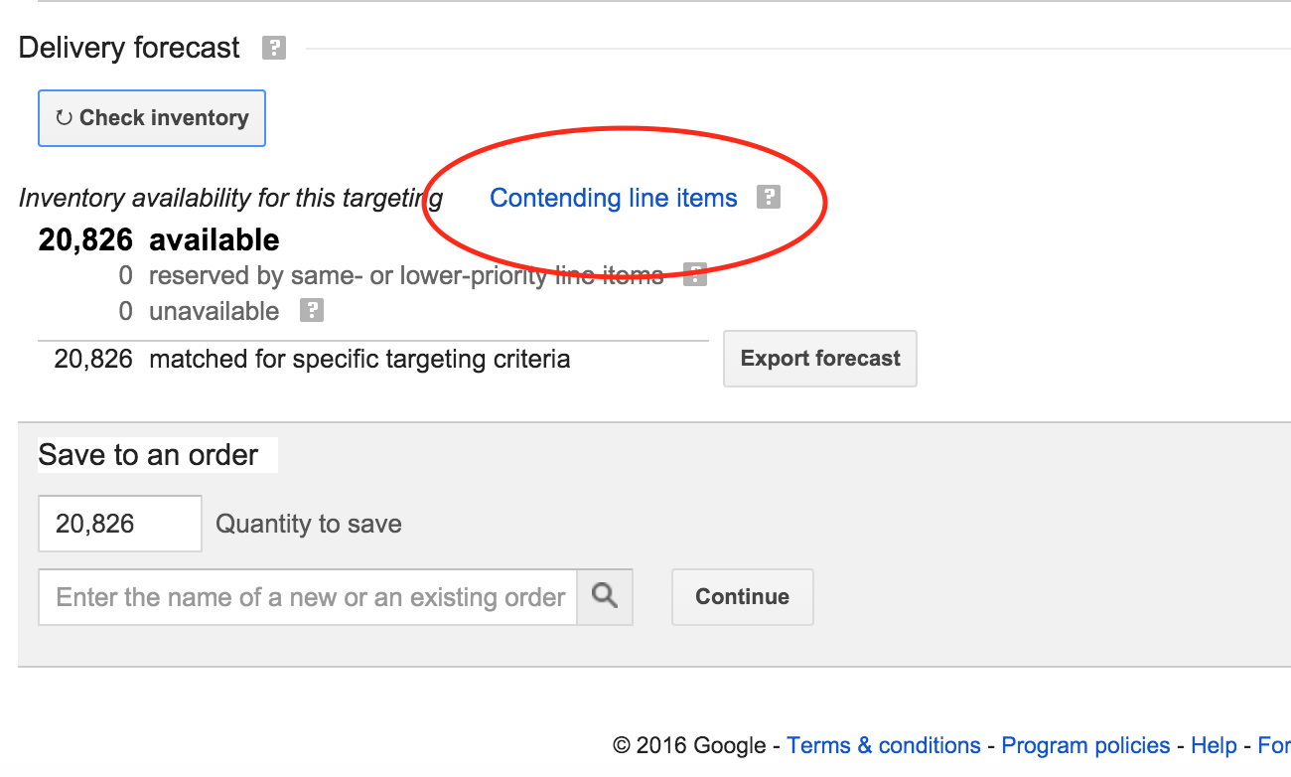Open help icon beside Delivery forecast heading
The height and width of the screenshot is (777, 1291).
[274, 48]
